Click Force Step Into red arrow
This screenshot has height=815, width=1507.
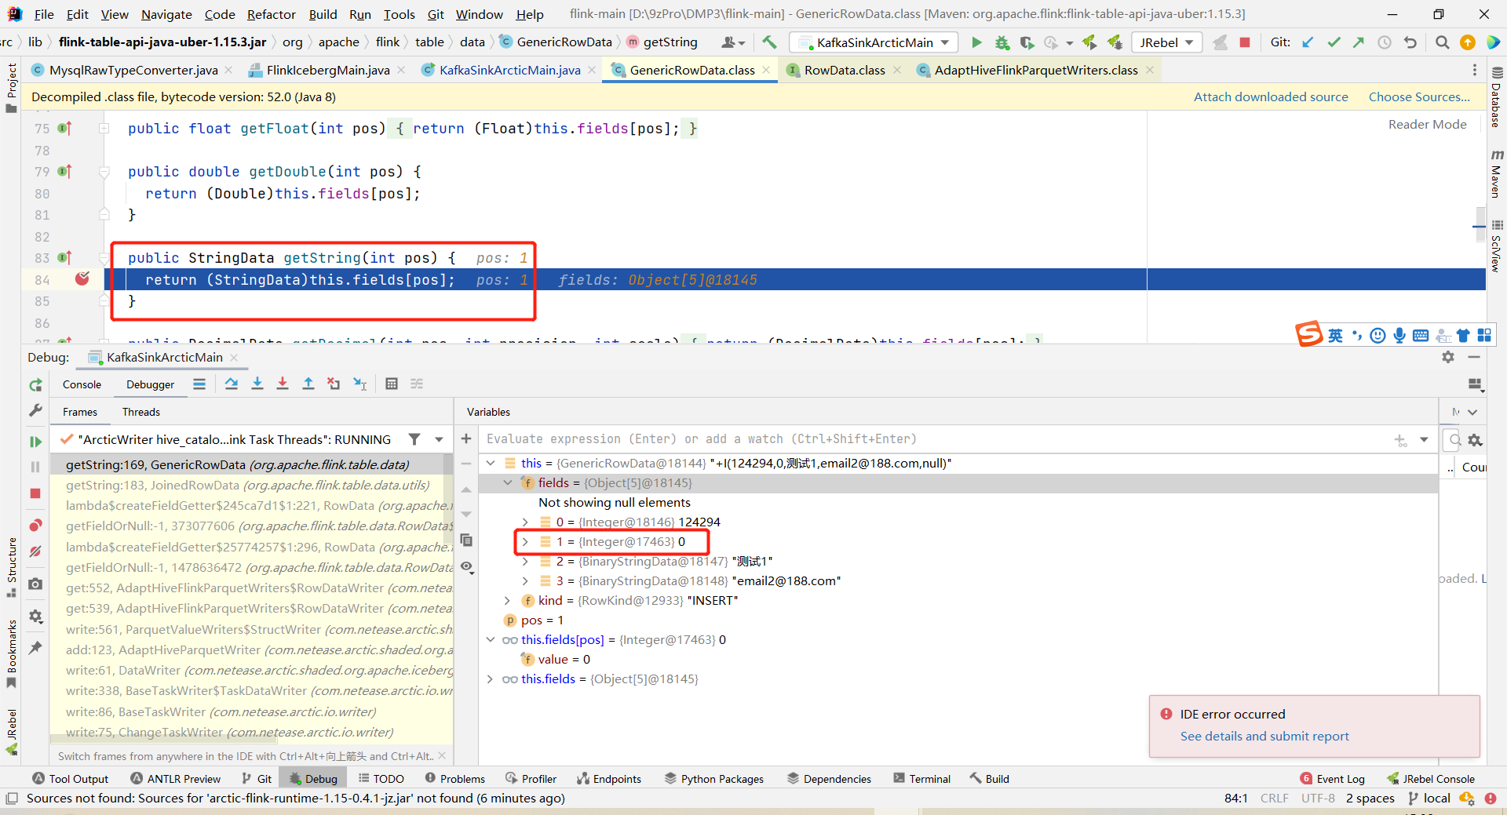(283, 384)
